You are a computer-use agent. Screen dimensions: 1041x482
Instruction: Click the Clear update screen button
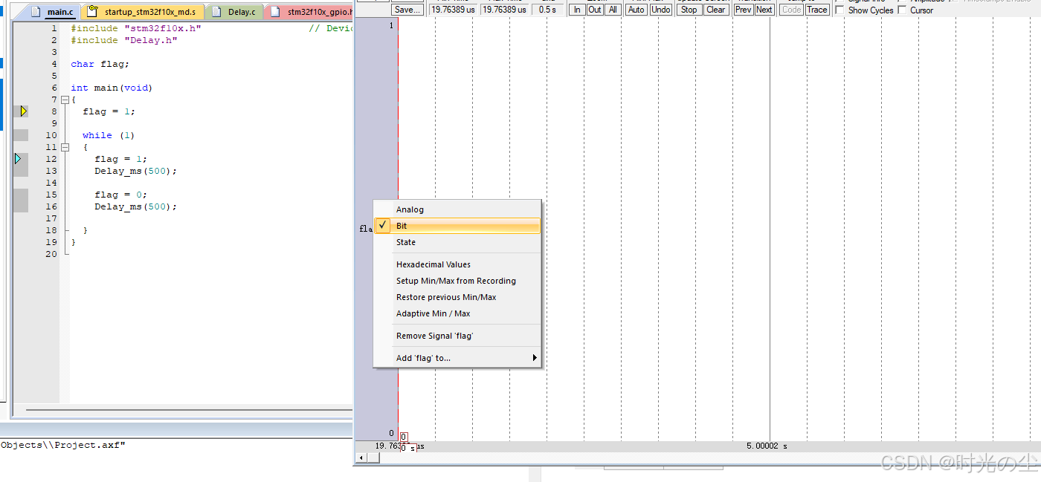point(716,10)
